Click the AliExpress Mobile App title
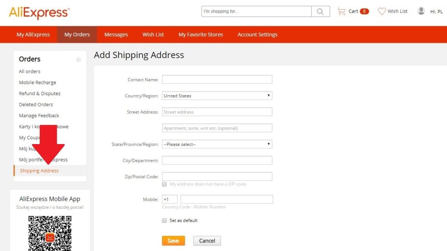Viewport: 447px width, 251px height. point(50,199)
